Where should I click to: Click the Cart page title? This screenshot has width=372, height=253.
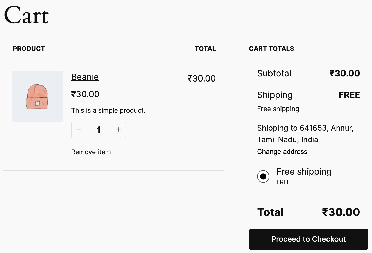pos(26,15)
